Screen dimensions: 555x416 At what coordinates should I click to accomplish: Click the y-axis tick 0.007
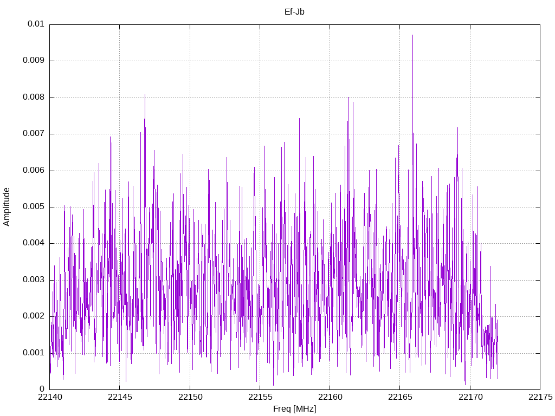pos(34,134)
